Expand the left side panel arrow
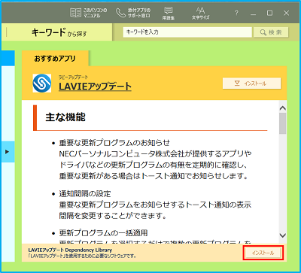 click(8, 152)
